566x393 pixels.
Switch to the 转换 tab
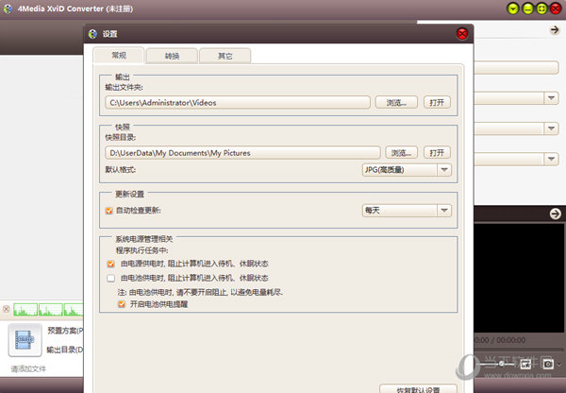click(x=173, y=56)
